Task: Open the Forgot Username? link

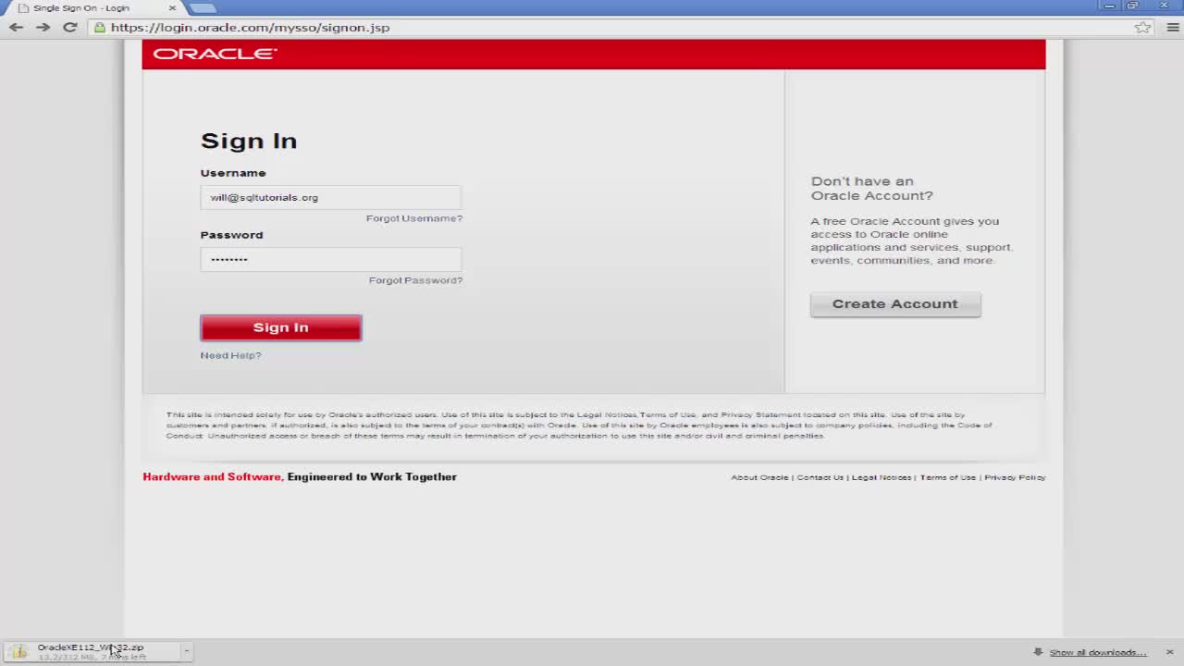Action: (414, 218)
